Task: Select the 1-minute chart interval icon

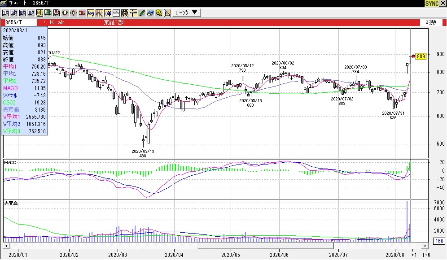Action: pyautogui.click(x=5, y=13)
